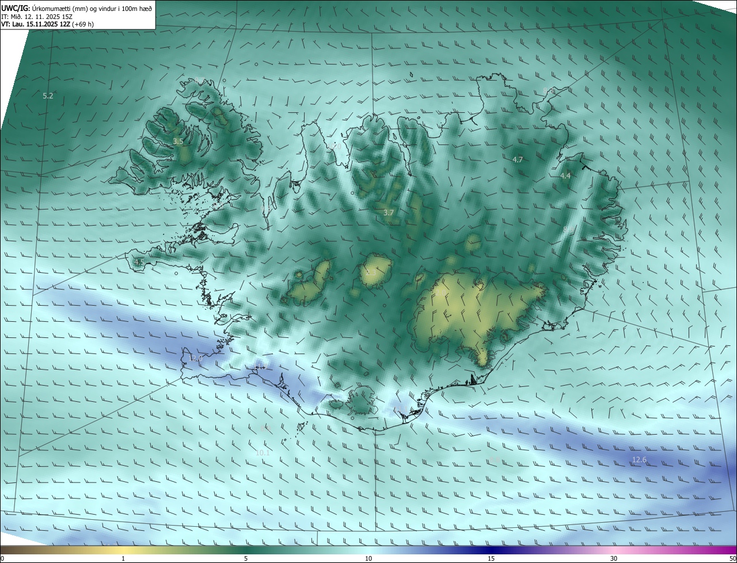Viewport: 737px width, 563px height.
Task: Click the 4.5 value on the western peninsula
Action: [139, 262]
